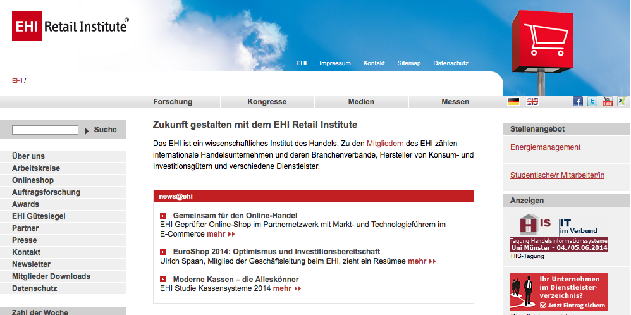Open the Xing social icon
631x315 pixels.
(622, 101)
